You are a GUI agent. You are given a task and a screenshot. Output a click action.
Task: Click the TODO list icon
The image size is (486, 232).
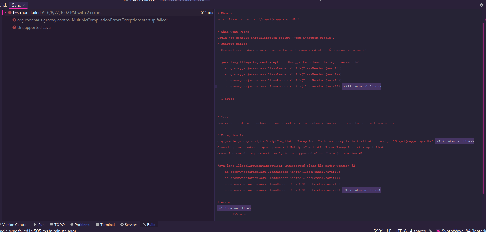52,224
